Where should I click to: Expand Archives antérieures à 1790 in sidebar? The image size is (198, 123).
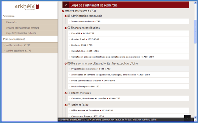[18, 45]
